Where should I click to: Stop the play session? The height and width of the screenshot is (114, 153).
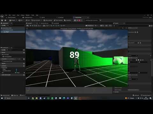[x=79, y=20]
